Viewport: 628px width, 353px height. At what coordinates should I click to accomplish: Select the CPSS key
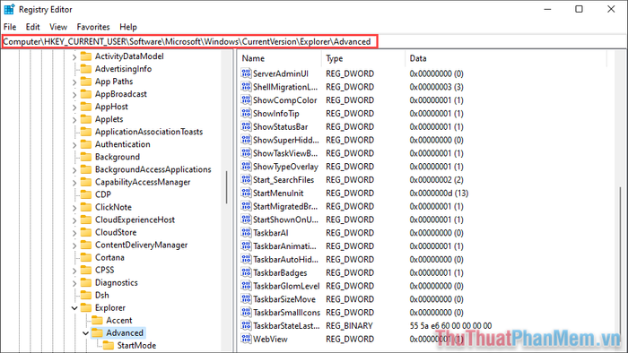click(105, 270)
